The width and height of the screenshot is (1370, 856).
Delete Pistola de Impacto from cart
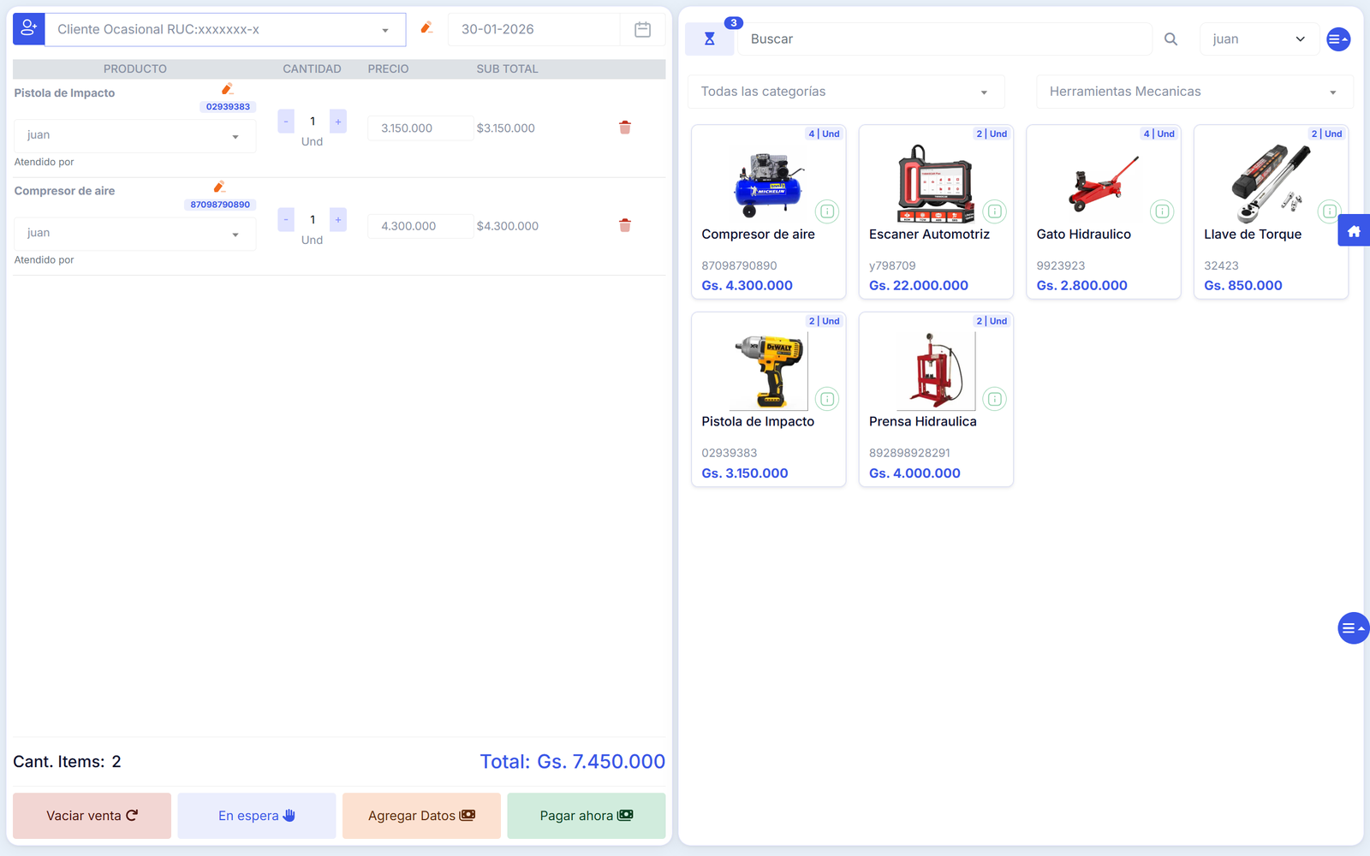625,128
